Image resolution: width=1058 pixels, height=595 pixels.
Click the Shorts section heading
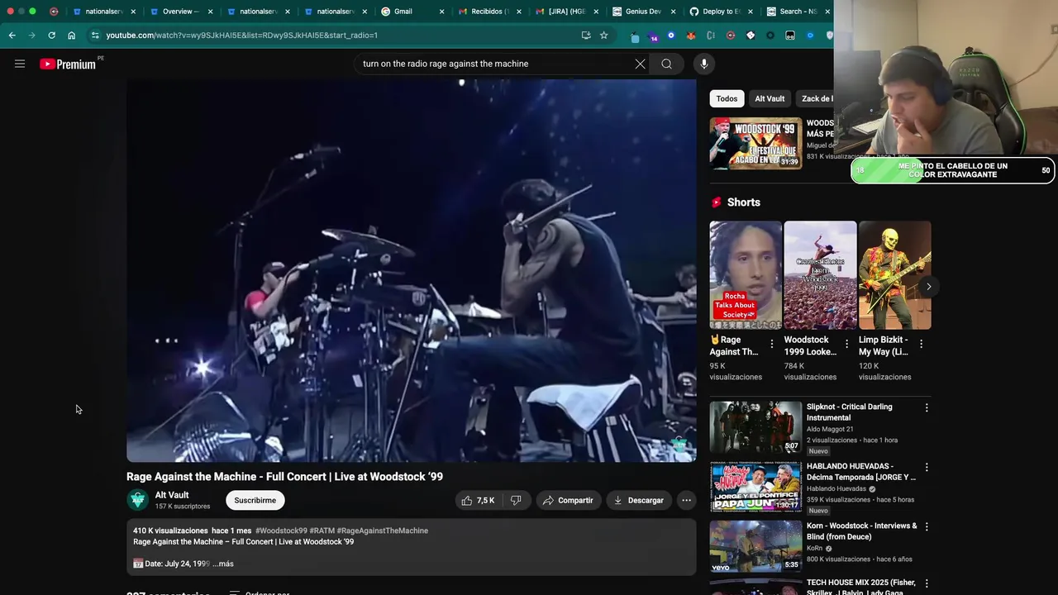point(744,202)
